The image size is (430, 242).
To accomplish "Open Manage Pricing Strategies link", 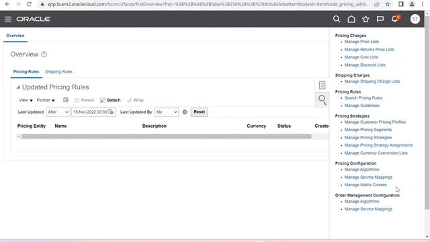I will coord(368,137).
